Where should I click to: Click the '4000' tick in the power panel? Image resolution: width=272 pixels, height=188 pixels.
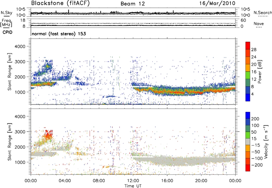pos(20,46)
